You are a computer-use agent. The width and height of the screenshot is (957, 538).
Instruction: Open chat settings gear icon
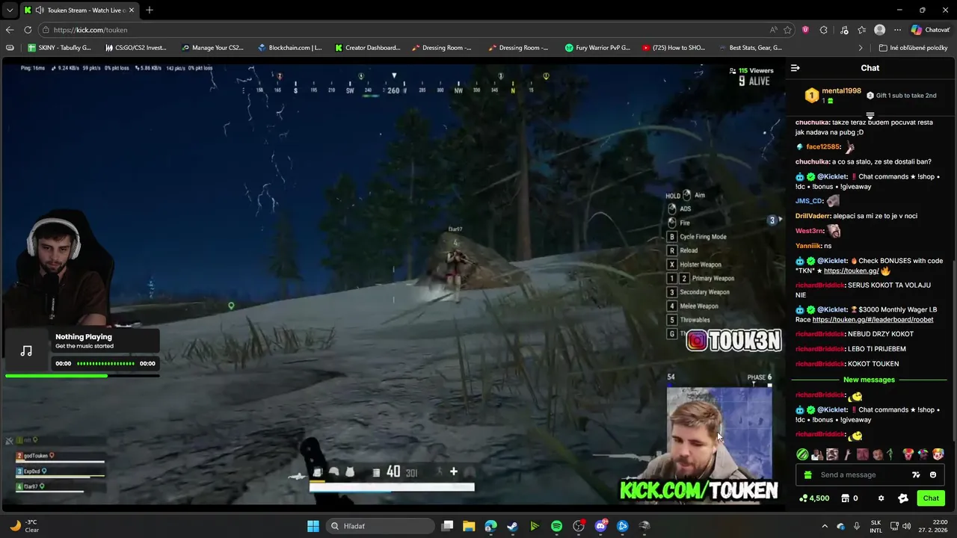click(x=881, y=498)
